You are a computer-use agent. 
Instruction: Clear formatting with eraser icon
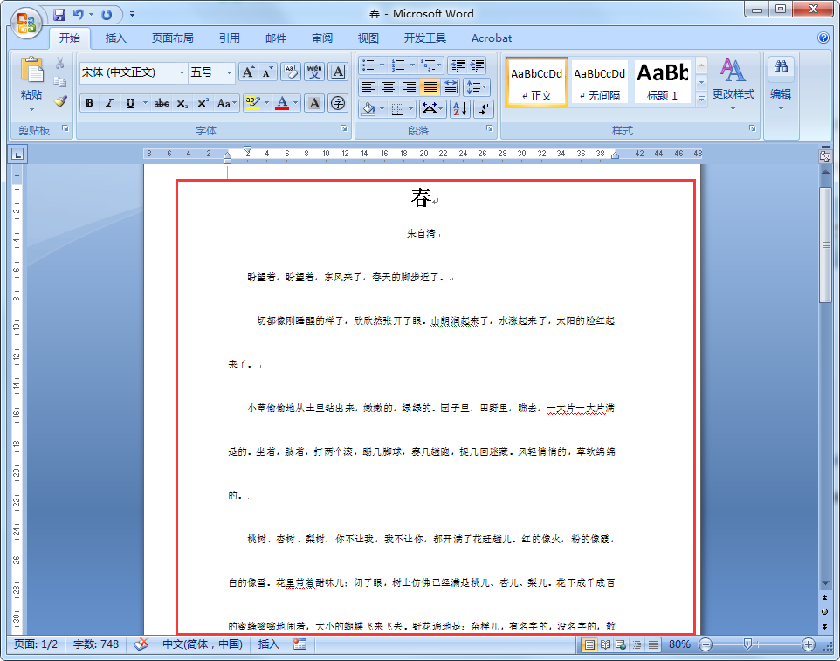291,72
